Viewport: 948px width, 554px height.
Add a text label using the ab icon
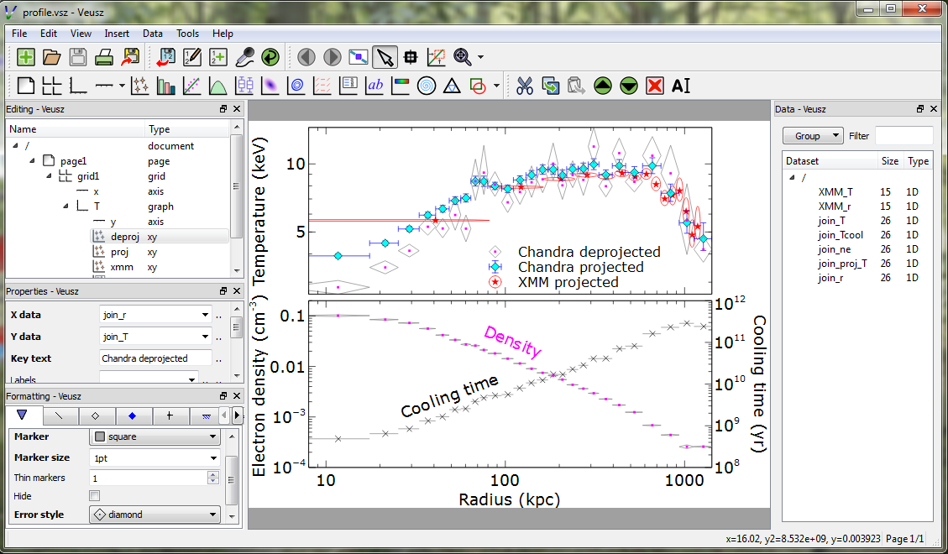[x=375, y=86]
